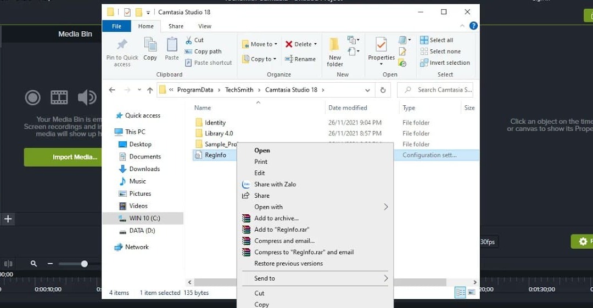Click the Back navigation arrow
The image size is (593, 308).
112,90
